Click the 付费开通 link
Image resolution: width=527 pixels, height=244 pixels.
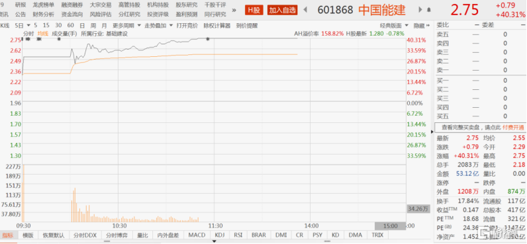(x=513, y=128)
